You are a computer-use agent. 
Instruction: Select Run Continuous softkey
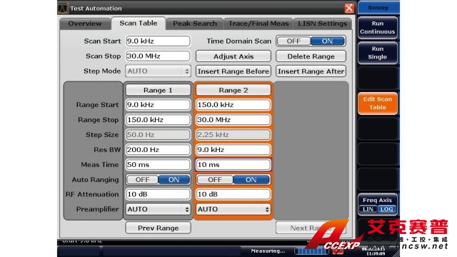coord(378,27)
